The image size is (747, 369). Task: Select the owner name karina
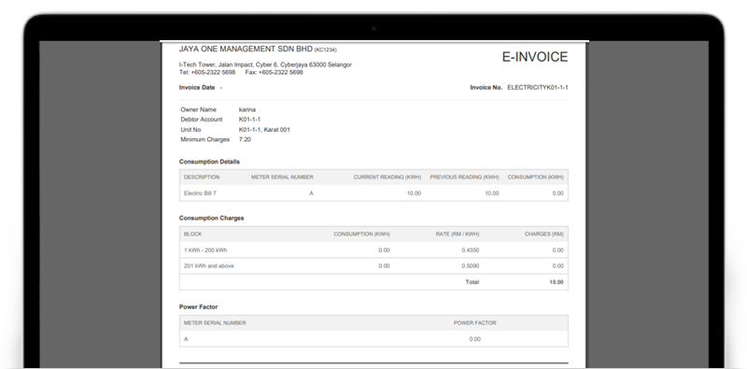coord(247,109)
